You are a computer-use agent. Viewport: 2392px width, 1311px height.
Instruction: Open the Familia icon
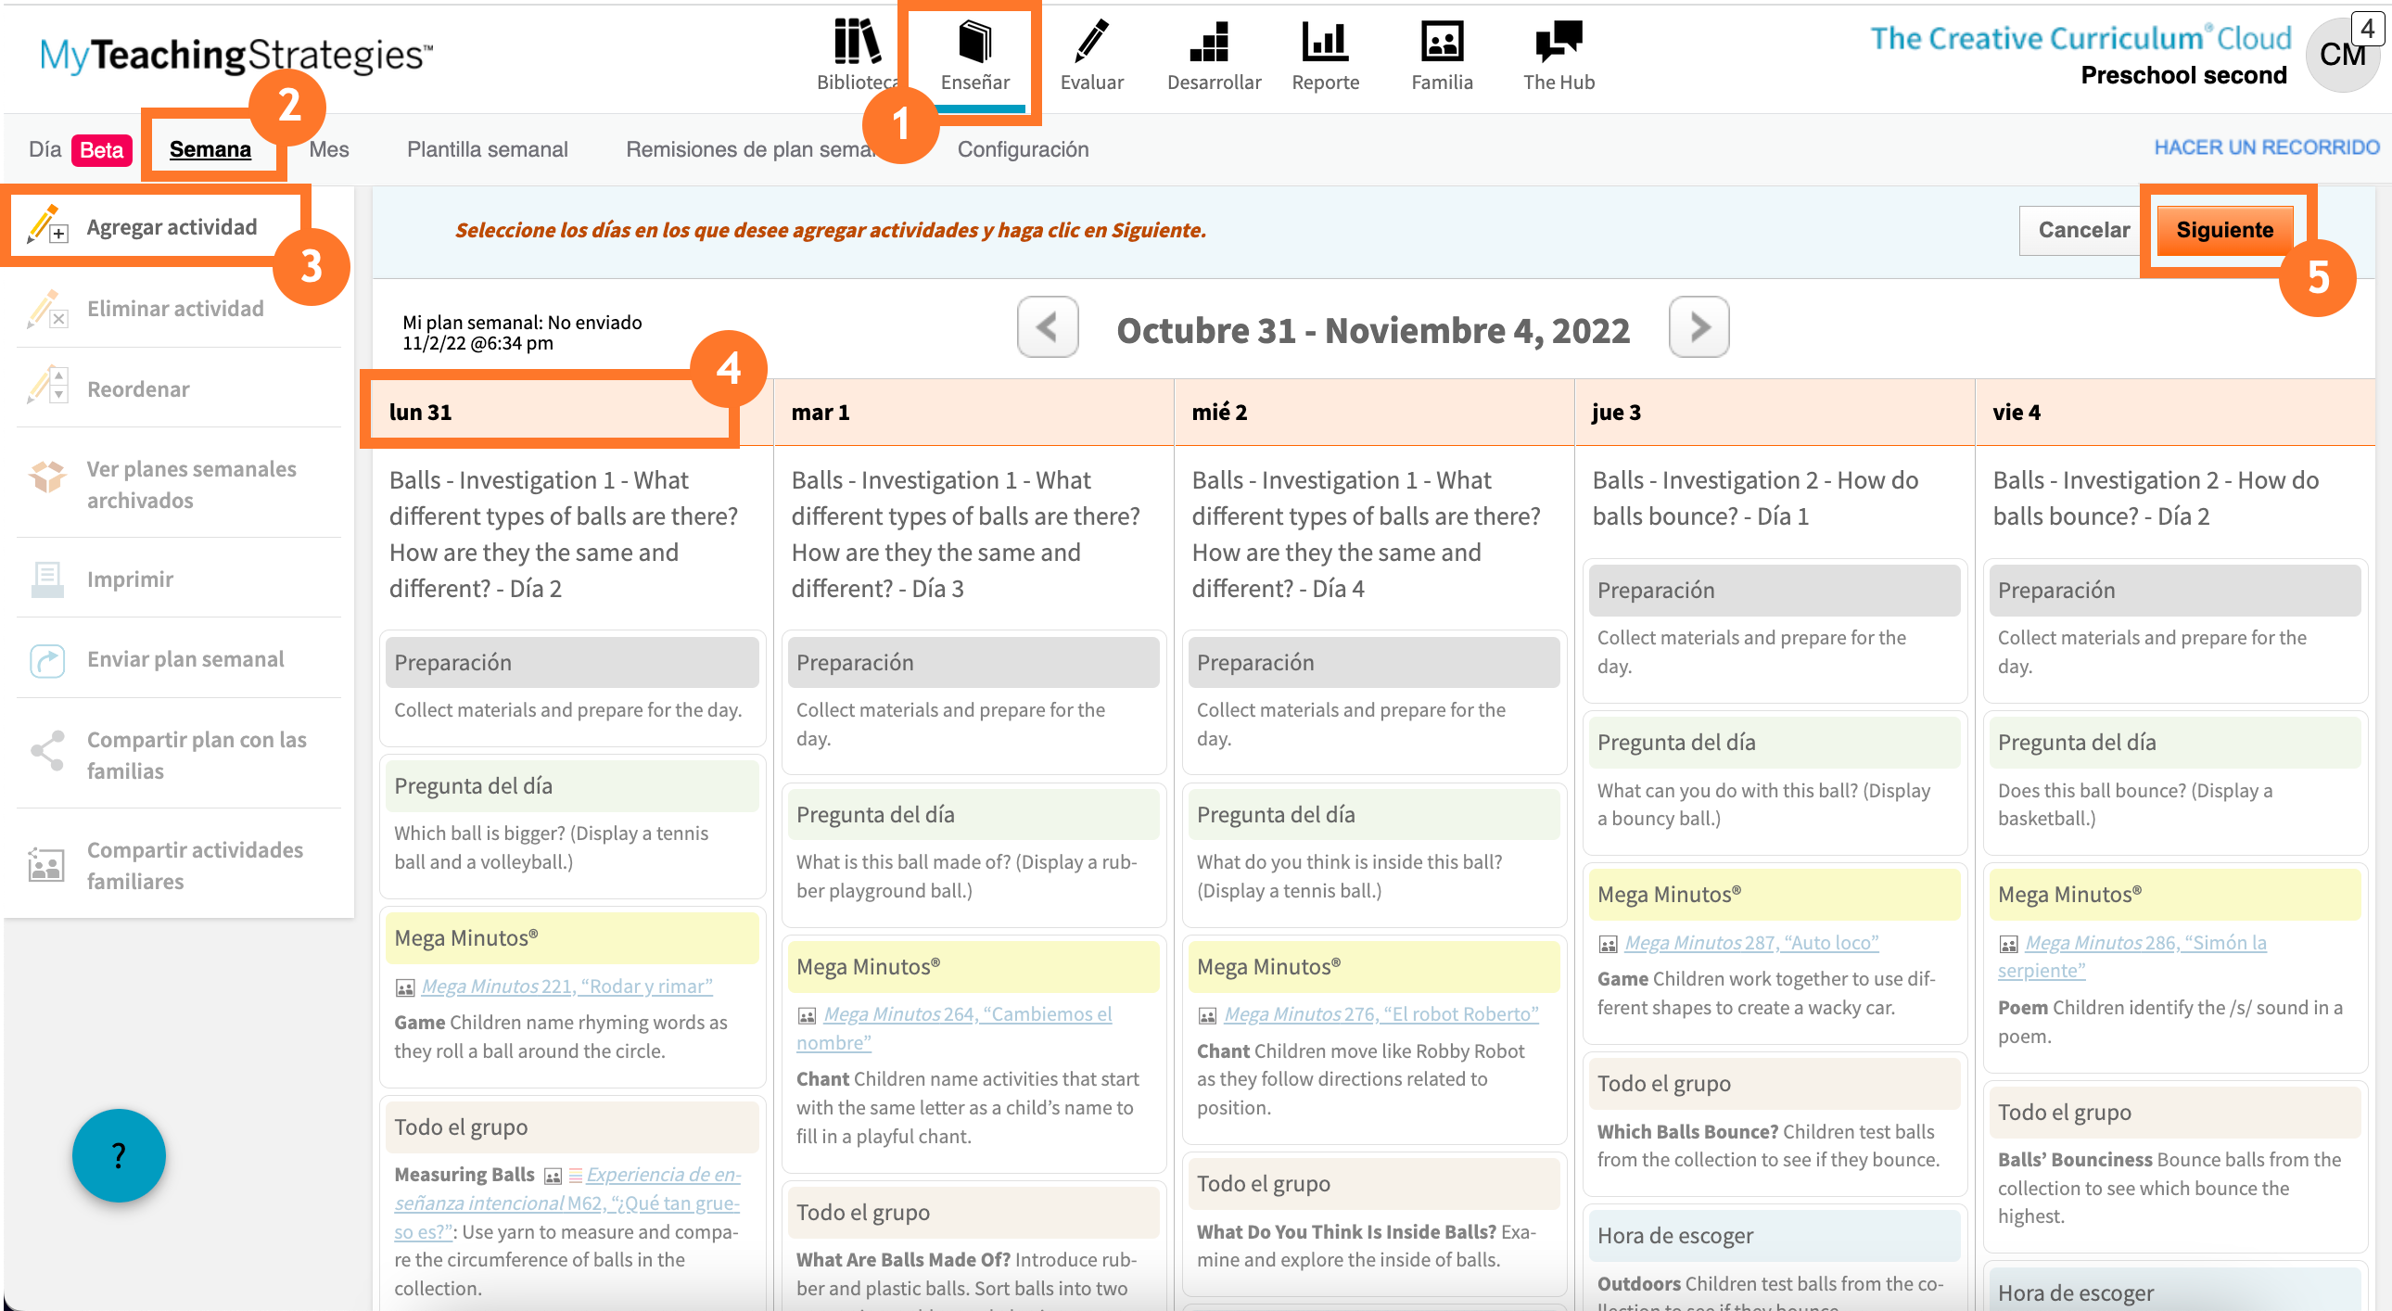point(1441,42)
